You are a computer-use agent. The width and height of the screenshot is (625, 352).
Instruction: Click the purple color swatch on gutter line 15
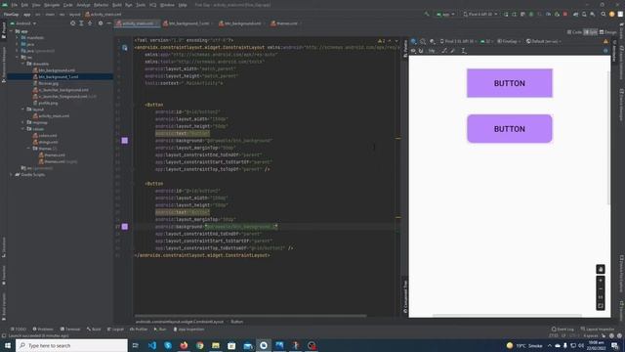125,141
